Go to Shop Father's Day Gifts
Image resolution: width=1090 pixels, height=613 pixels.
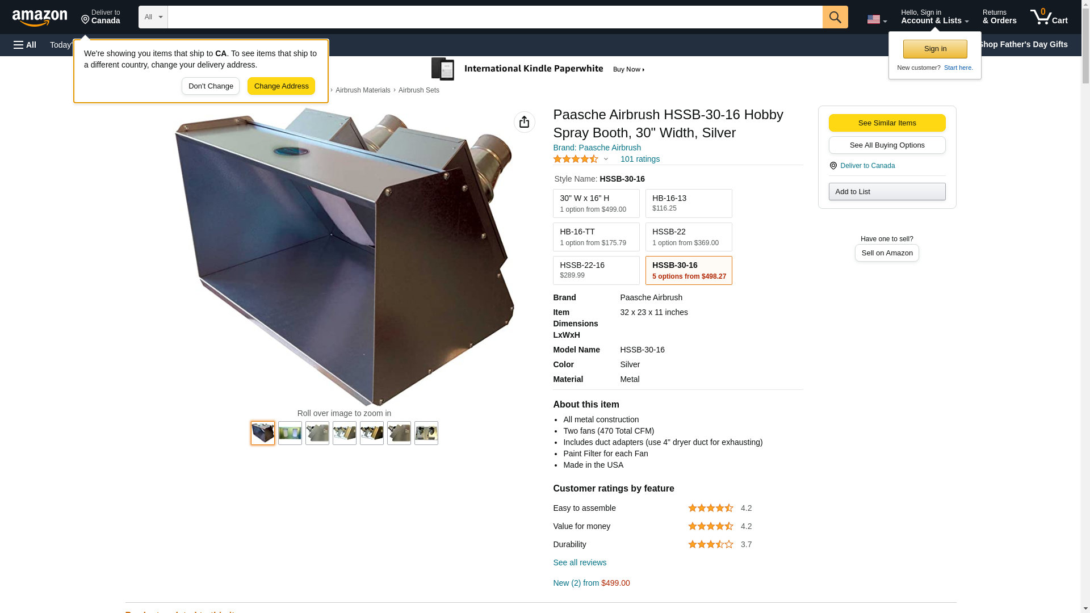tap(1022, 44)
